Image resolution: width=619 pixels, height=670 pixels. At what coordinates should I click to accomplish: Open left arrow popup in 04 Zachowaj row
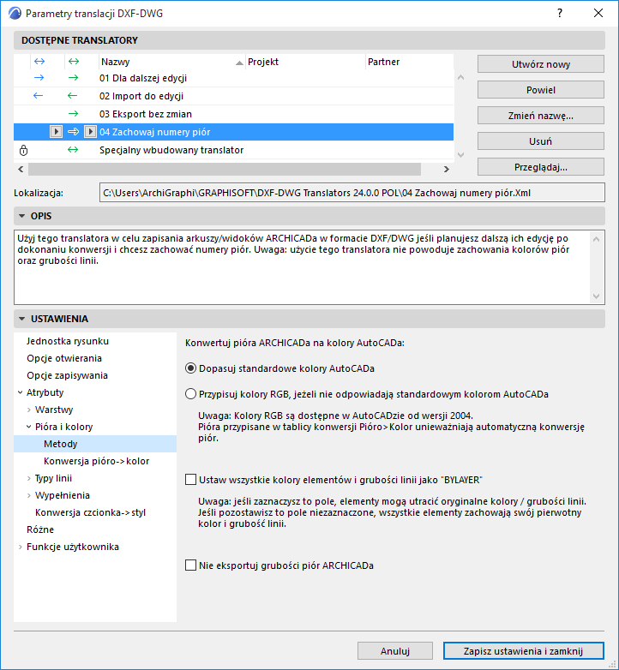pyautogui.click(x=56, y=132)
